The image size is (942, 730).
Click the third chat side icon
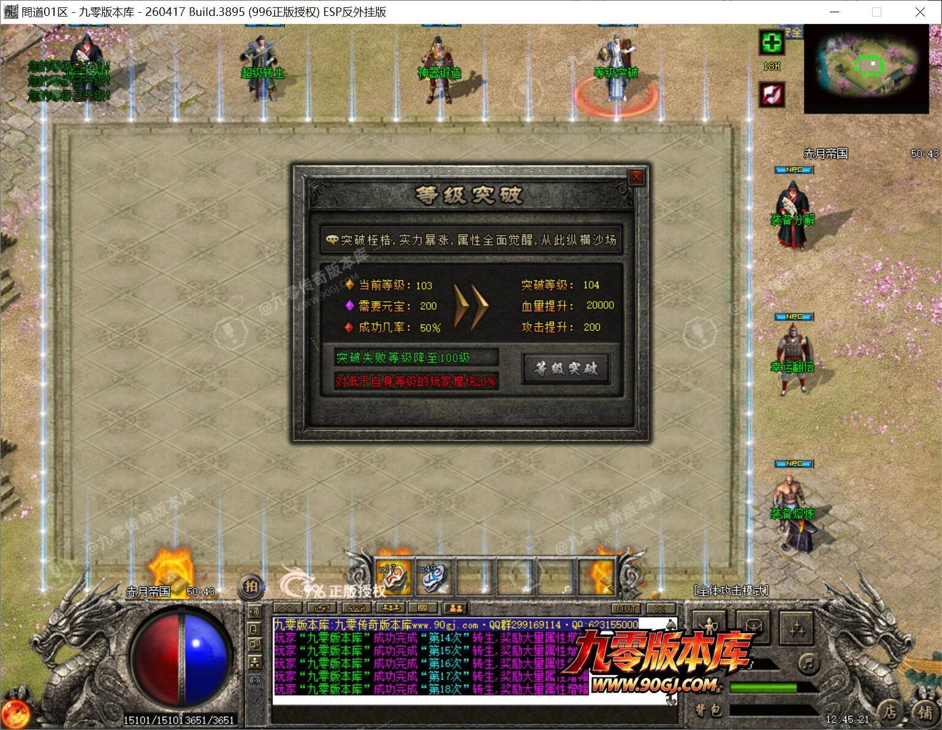[x=254, y=645]
